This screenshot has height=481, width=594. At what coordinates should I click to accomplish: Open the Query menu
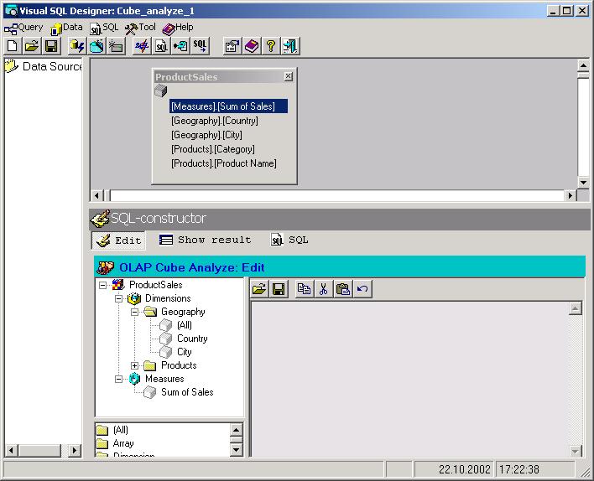[23, 28]
